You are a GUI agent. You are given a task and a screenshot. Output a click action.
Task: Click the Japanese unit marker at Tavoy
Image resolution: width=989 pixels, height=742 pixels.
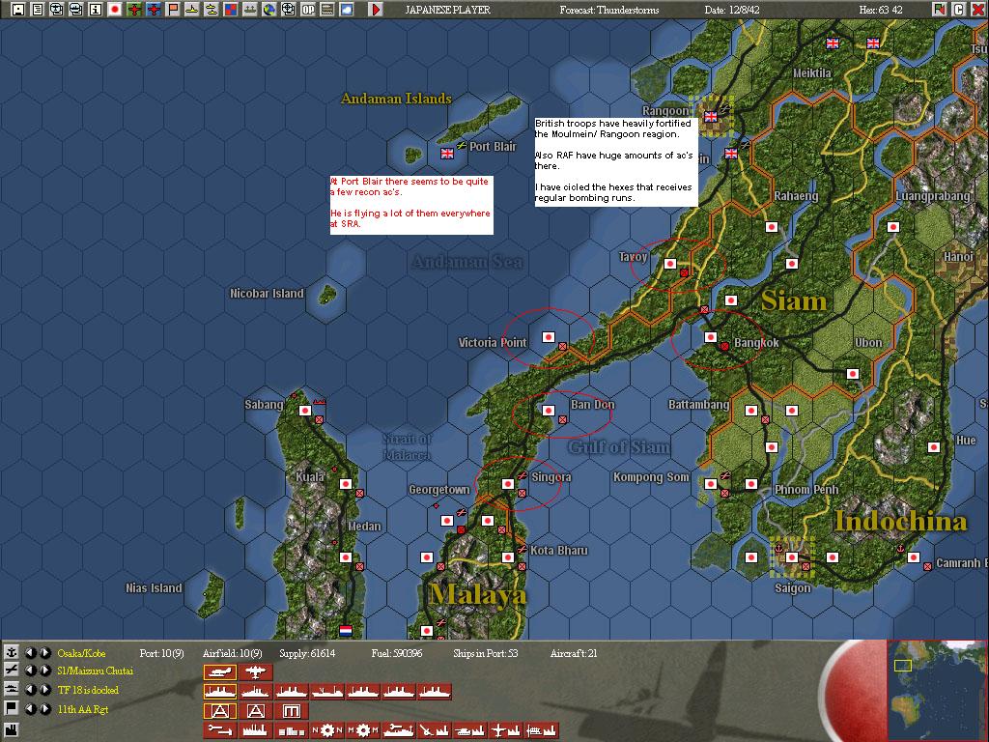point(670,265)
